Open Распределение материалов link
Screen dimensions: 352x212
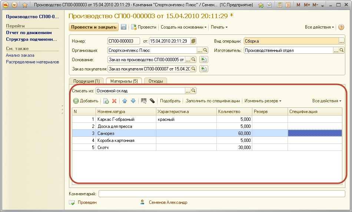click(x=32, y=62)
